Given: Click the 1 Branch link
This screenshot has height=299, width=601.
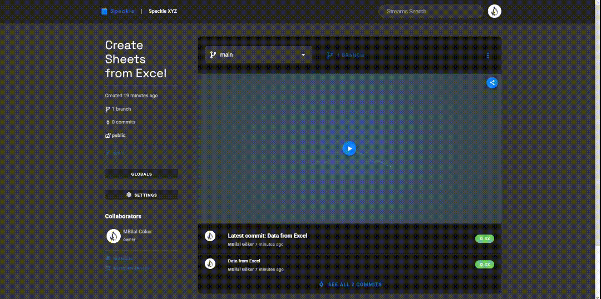Looking at the screenshot, I should [x=346, y=56].
